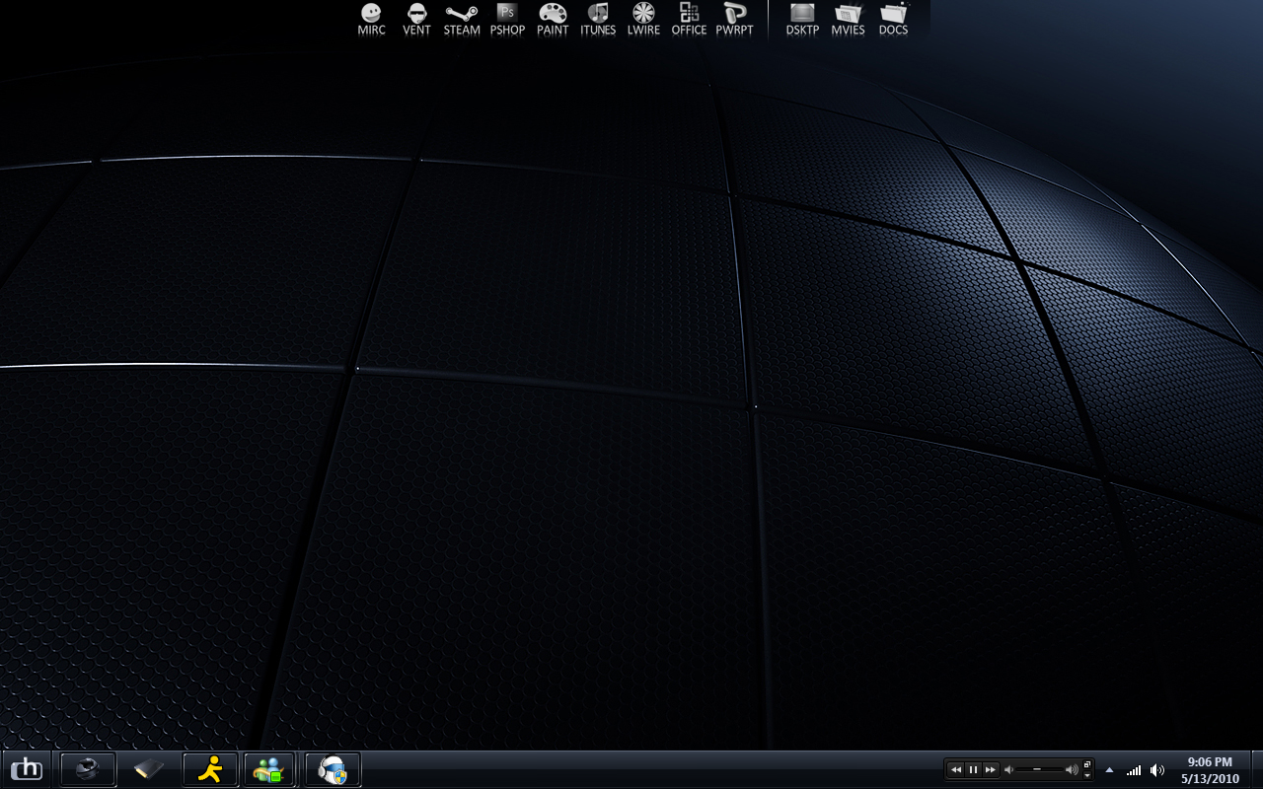Show hidden system tray icons
Image resolution: width=1263 pixels, height=789 pixels.
coord(1109,769)
